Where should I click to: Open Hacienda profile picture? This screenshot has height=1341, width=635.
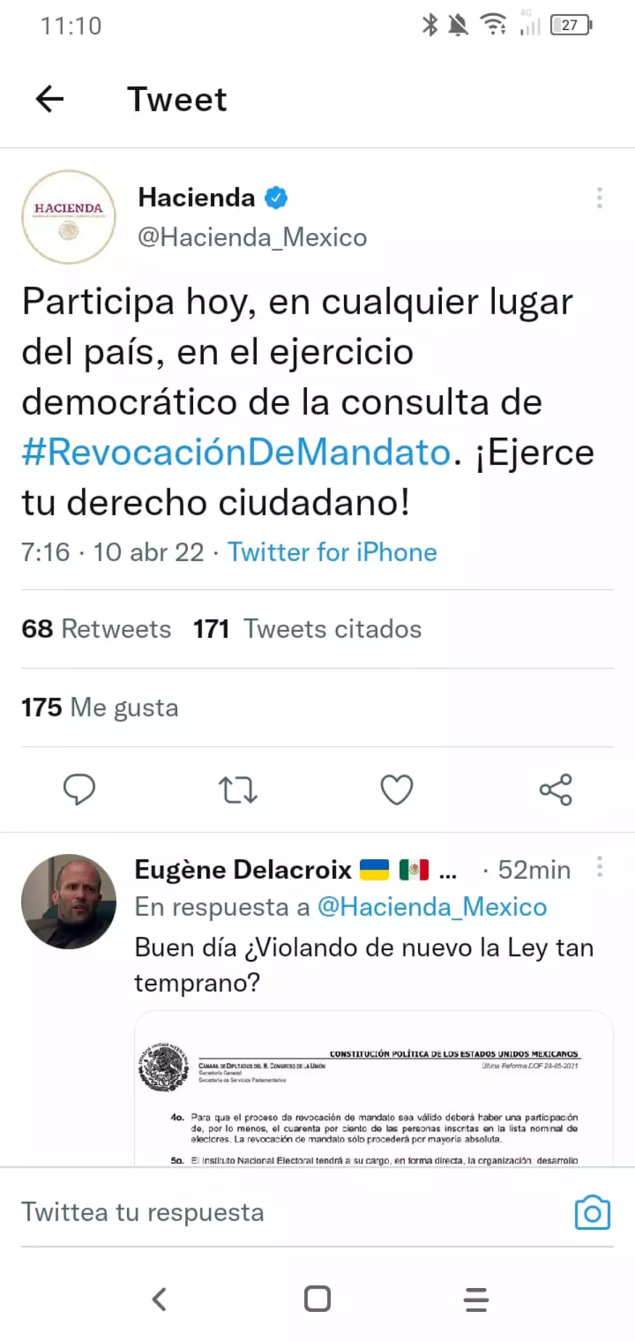click(x=69, y=217)
